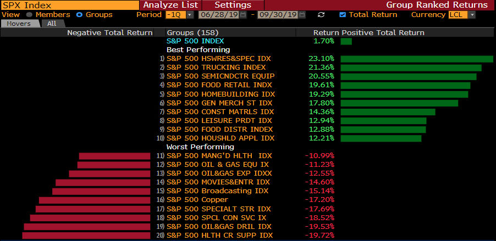Switch to the All tab
Image resolution: width=496 pixels, height=241 pixels.
click(52, 24)
